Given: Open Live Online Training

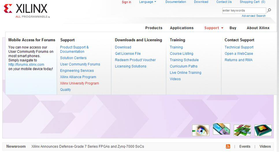Looking at the screenshot, I should (185, 72).
